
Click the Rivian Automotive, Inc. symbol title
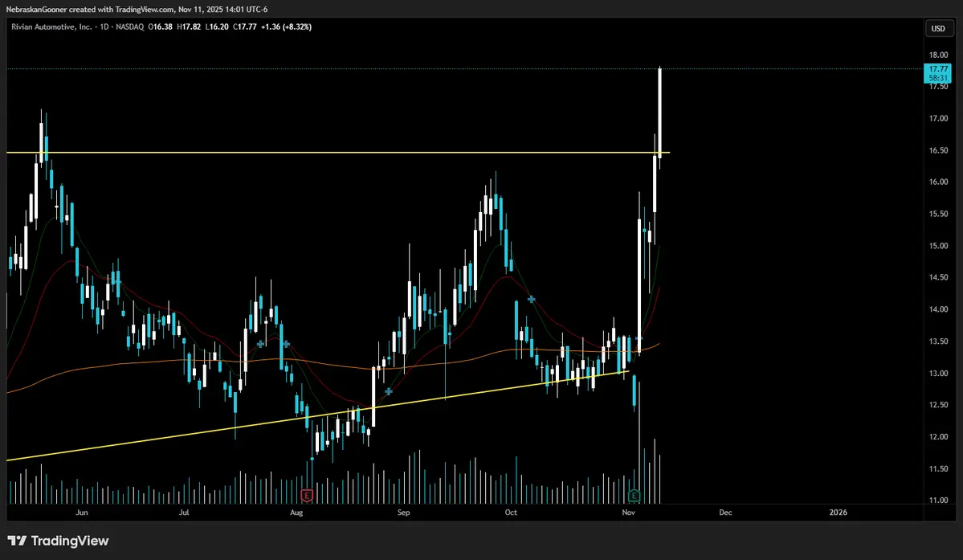click(x=51, y=27)
